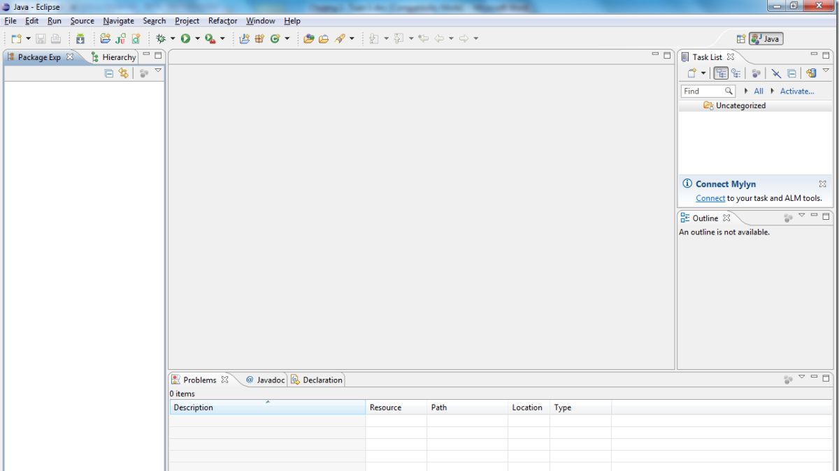Open the File menu
Screen dimensions: 839x471
click(10, 21)
